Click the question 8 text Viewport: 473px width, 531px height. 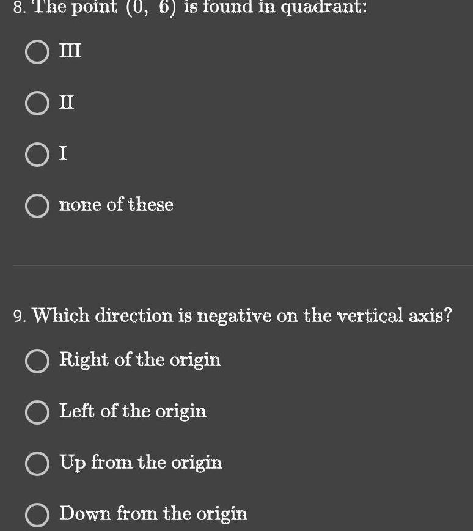pyautogui.click(x=189, y=7)
